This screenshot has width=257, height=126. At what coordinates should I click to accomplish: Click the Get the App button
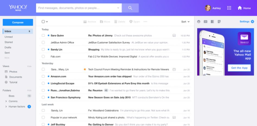(239, 68)
